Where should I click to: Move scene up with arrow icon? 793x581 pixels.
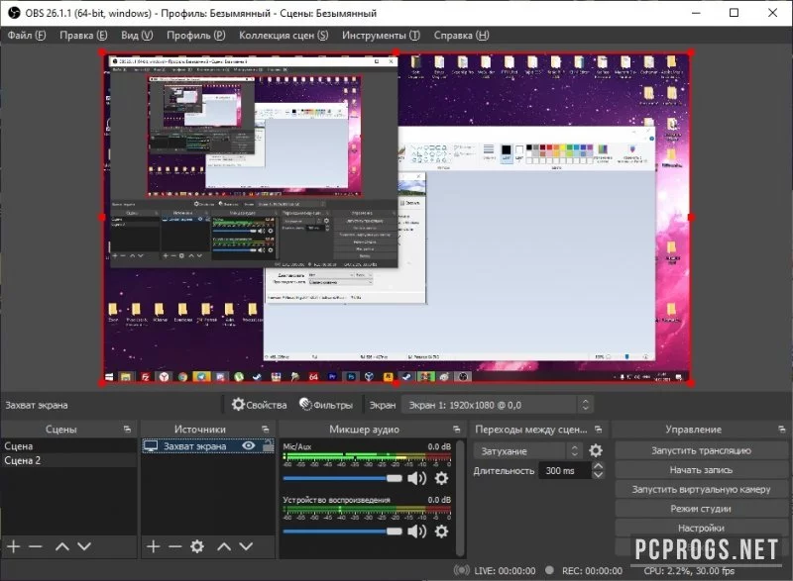pyautogui.click(x=62, y=546)
